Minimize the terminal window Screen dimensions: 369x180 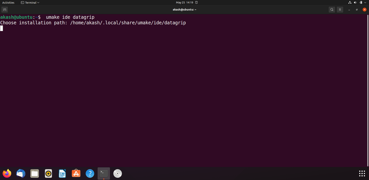(x=349, y=10)
